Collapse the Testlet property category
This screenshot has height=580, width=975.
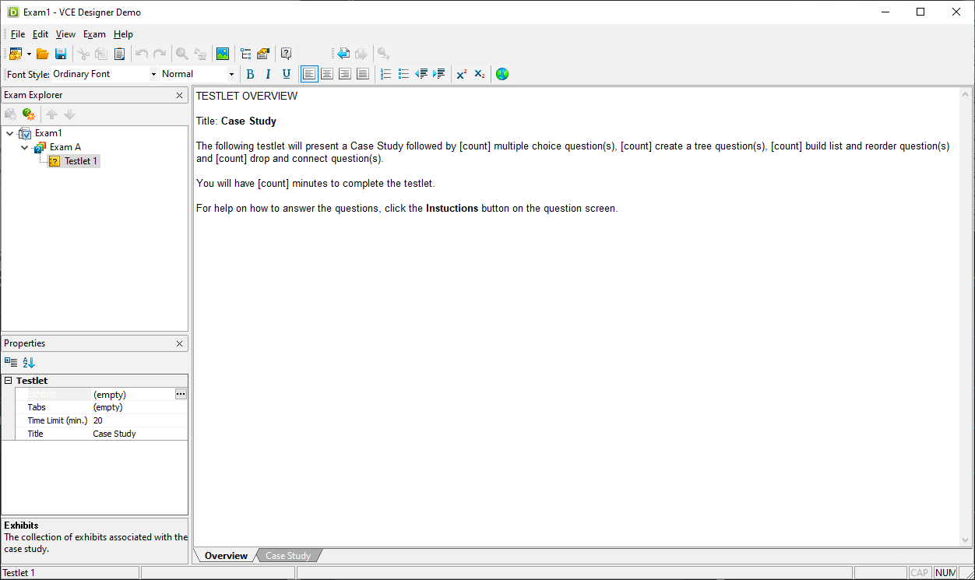[x=8, y=381]
